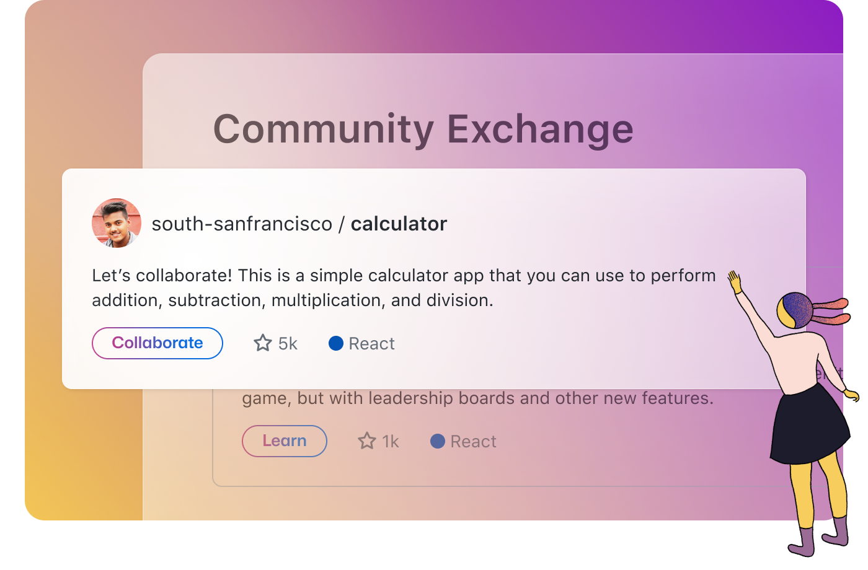868x570 pixels.
Task: Click the Collaborate button
Action: tap(157, 343)
